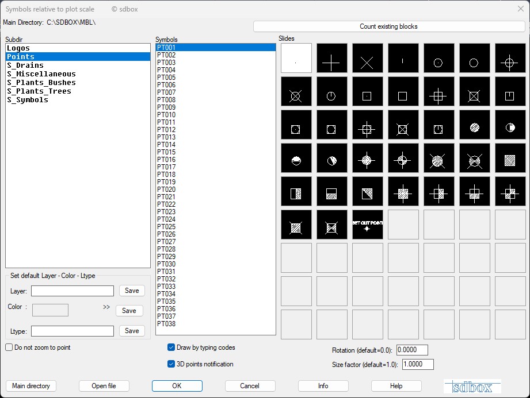Select the Points subdirectory

[x=78, y=57]
